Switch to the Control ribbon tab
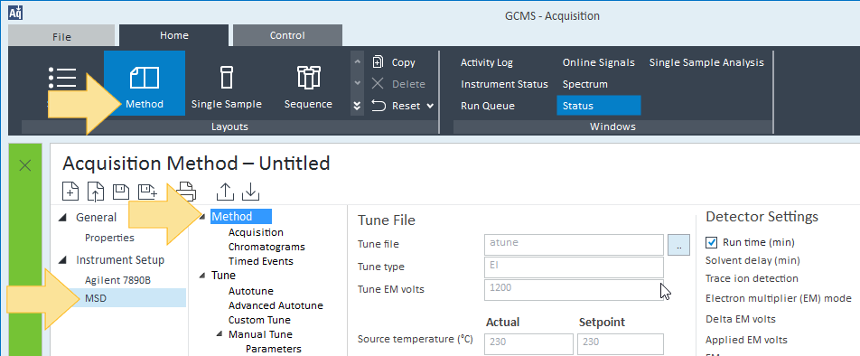Screen dimensions: 860x356 [287, 35]
